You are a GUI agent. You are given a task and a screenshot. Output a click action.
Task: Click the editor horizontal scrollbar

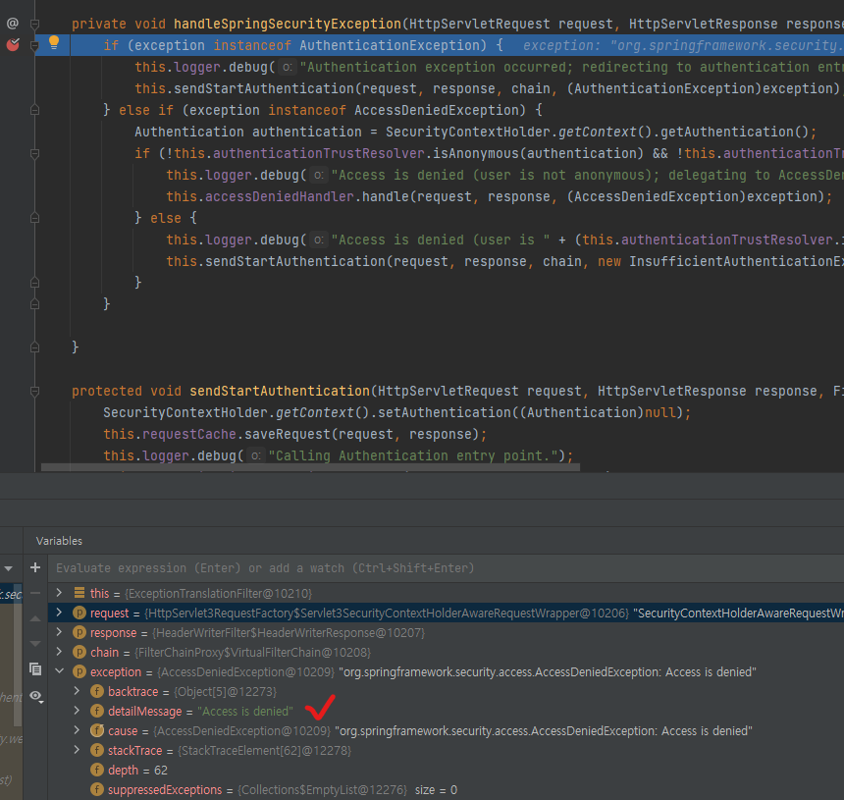[x=310, y=467]
